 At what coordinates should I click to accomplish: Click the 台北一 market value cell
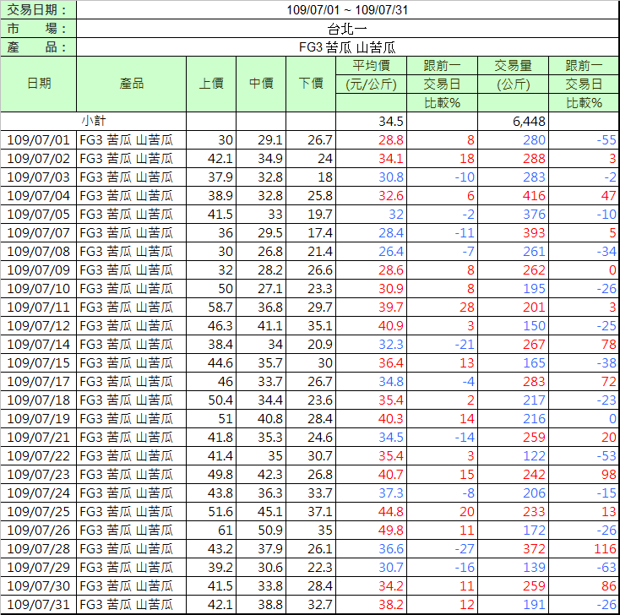point(347,29)
